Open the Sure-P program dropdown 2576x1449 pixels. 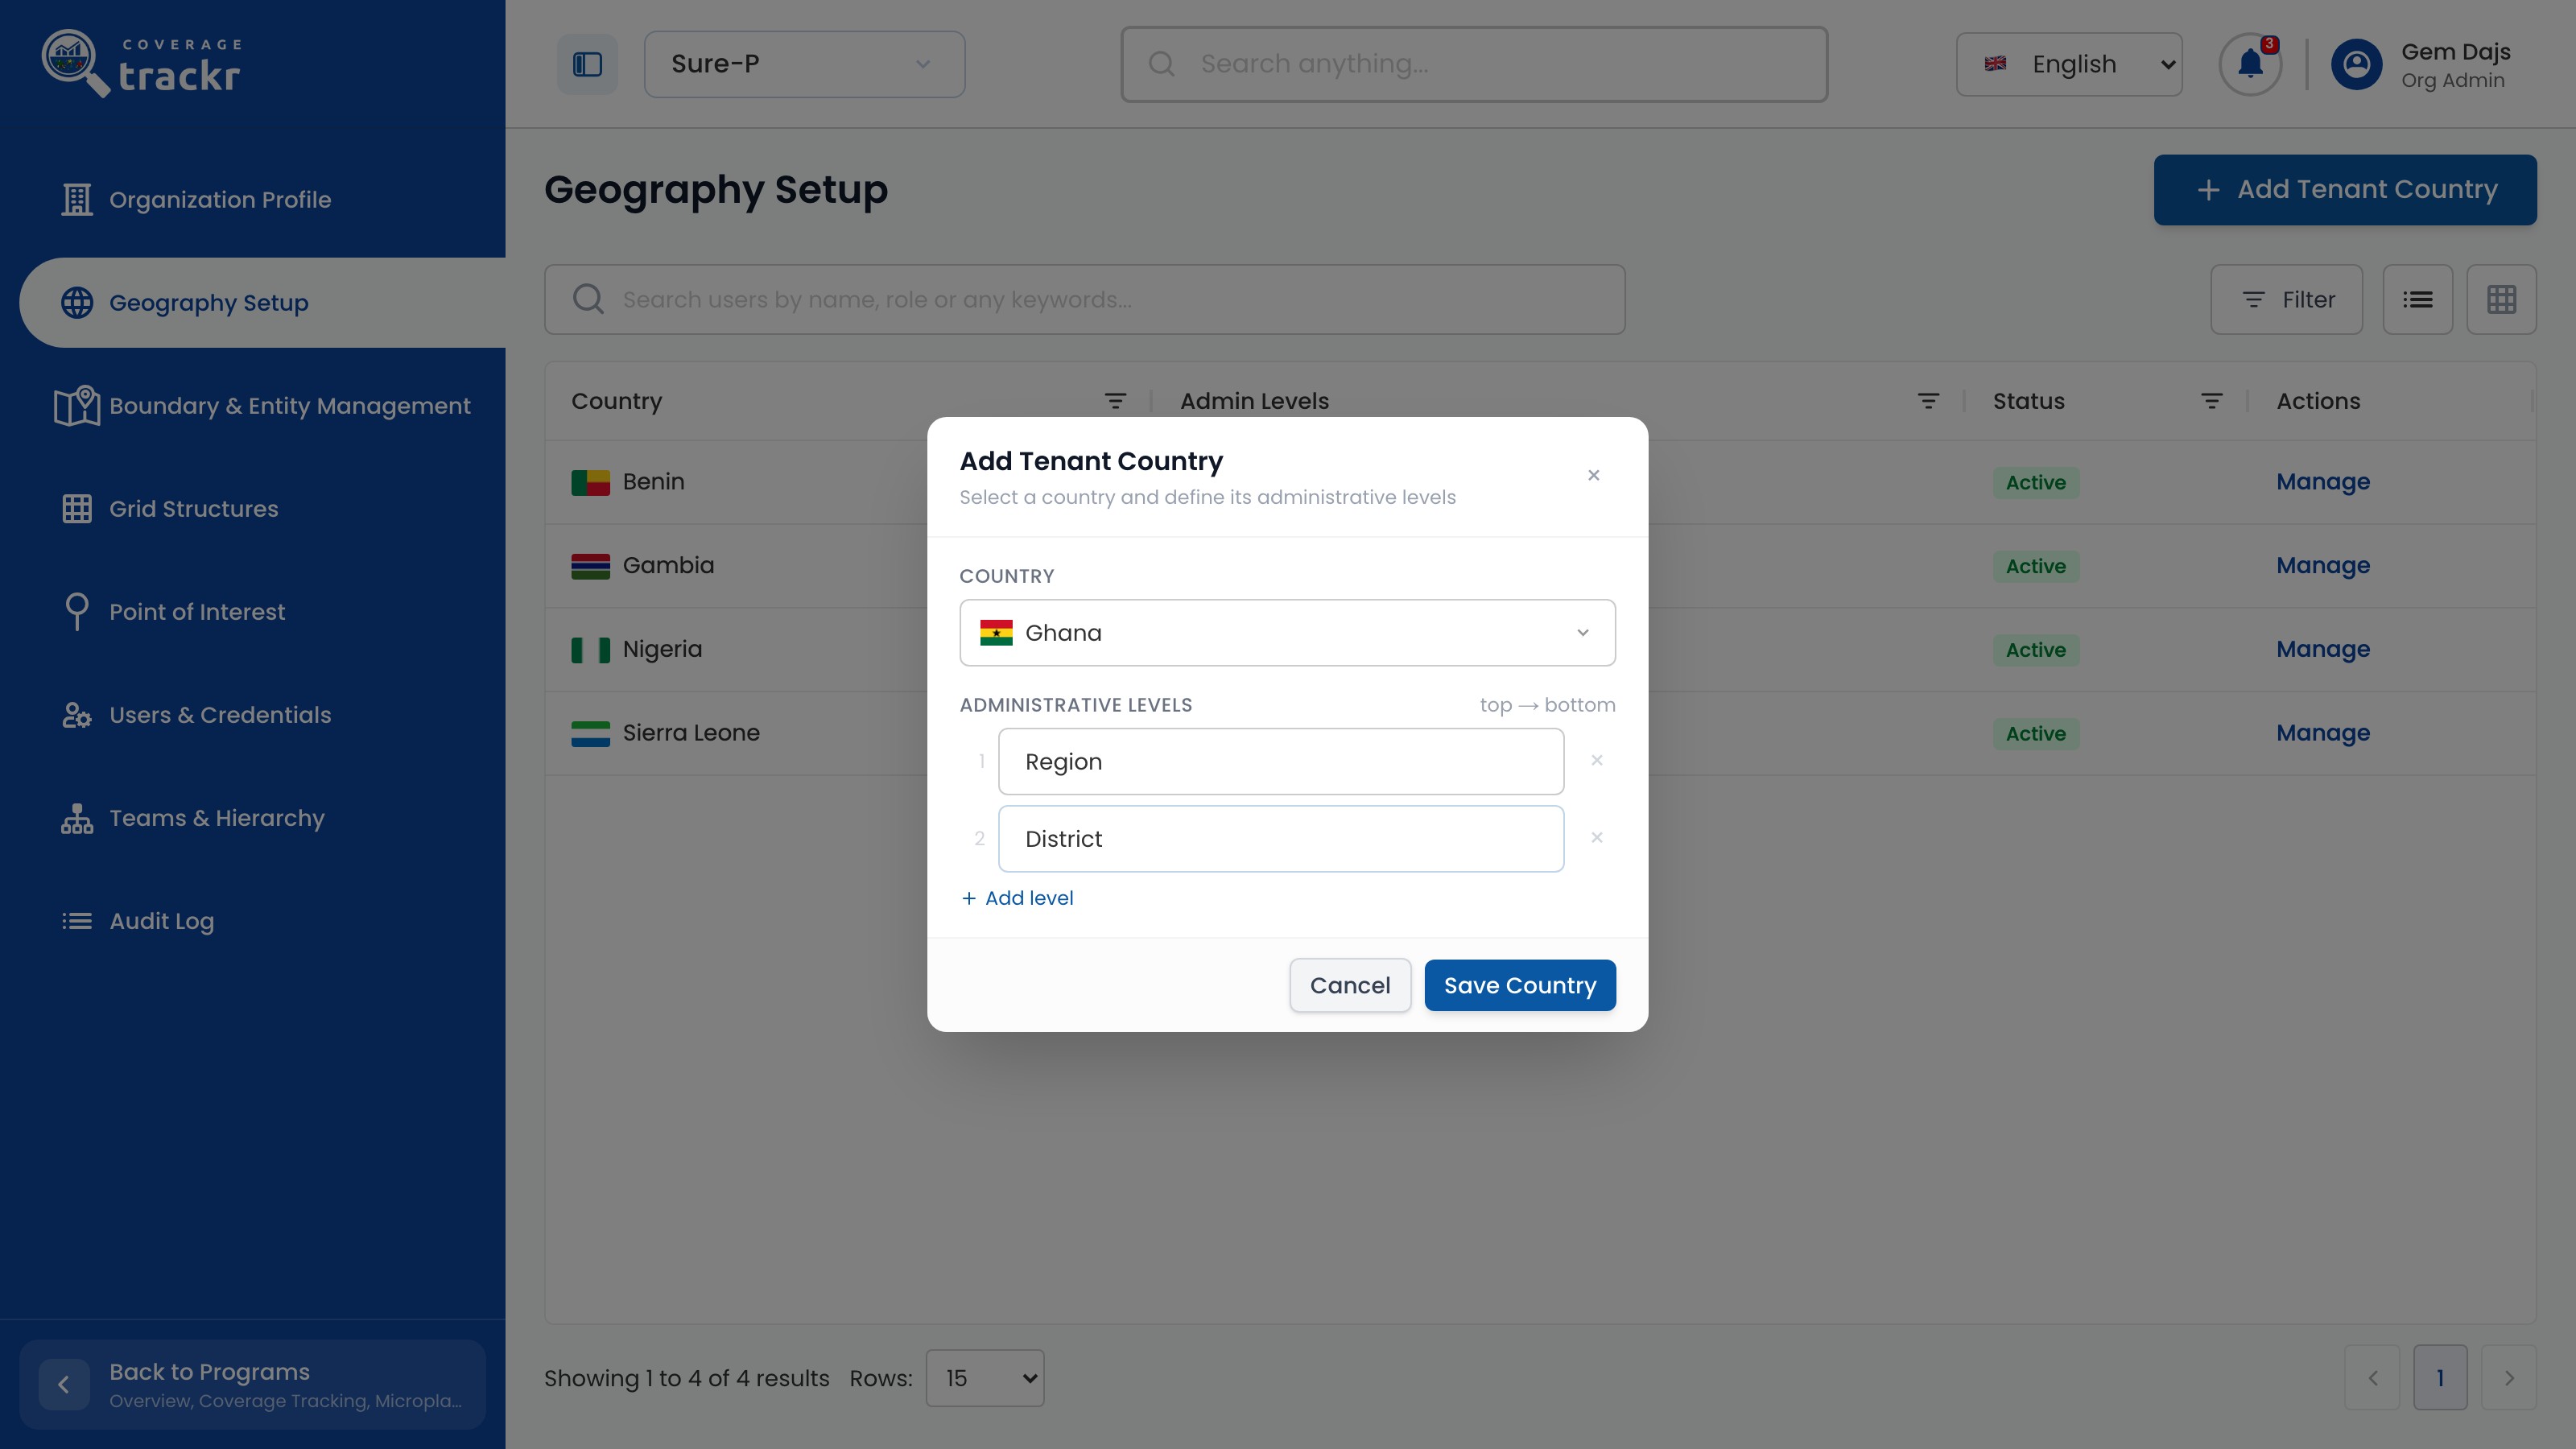(804, 64)
